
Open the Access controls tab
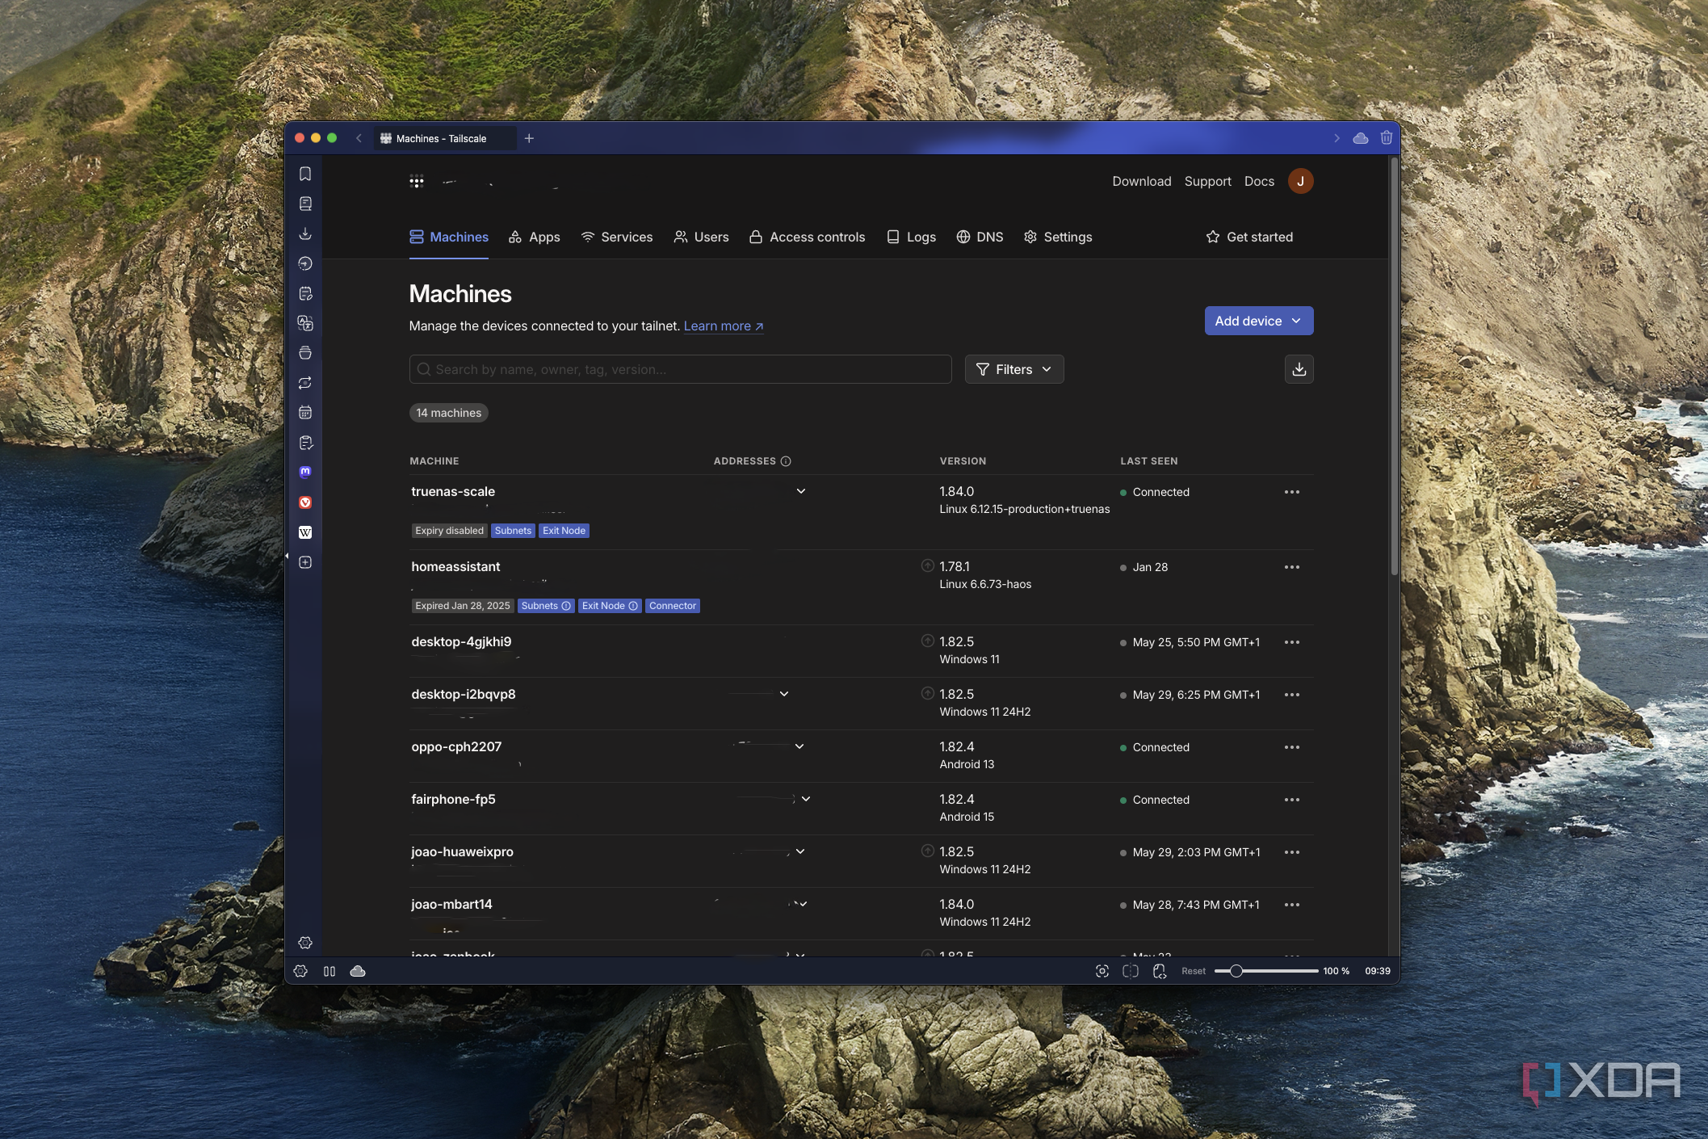pyautogui.click(x=808, y=237)
